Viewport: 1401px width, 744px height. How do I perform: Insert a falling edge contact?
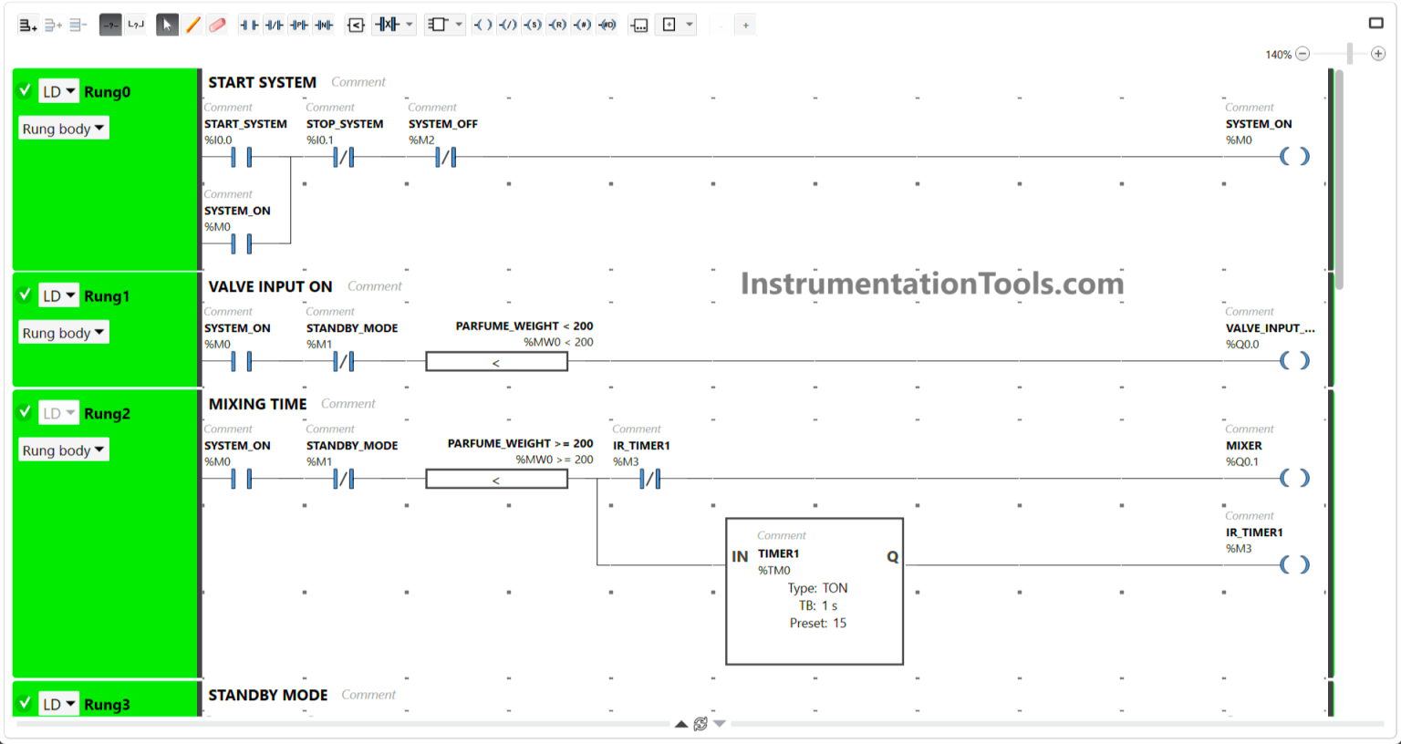click(x=325, y=25)
